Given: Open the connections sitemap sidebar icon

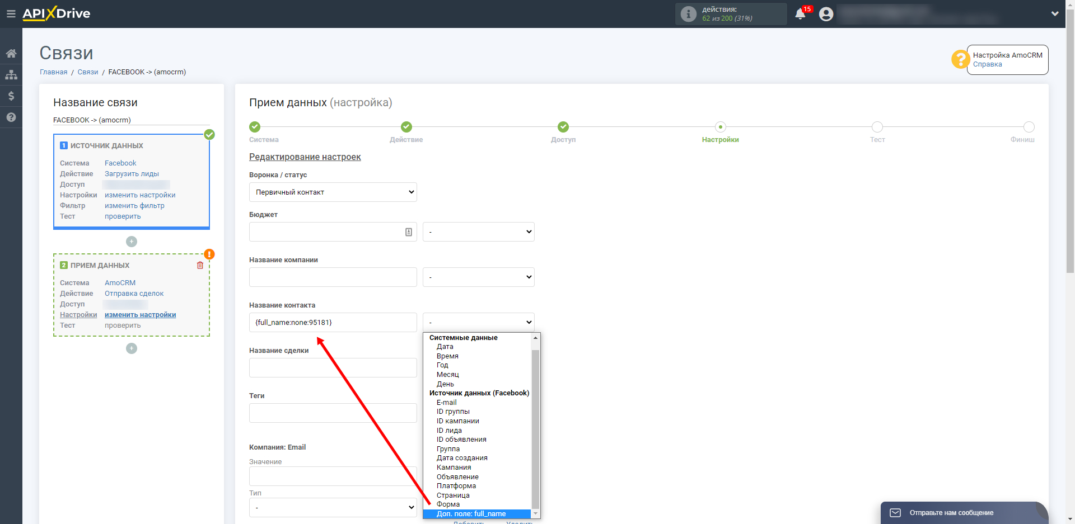Looking at the screenshot, I should point(11,75).
